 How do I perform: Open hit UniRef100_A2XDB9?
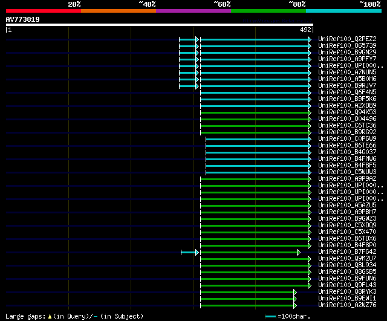[347, 106]
